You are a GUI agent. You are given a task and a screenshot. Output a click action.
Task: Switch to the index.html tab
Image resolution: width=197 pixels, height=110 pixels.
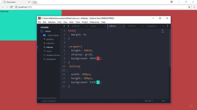point(131,26)
